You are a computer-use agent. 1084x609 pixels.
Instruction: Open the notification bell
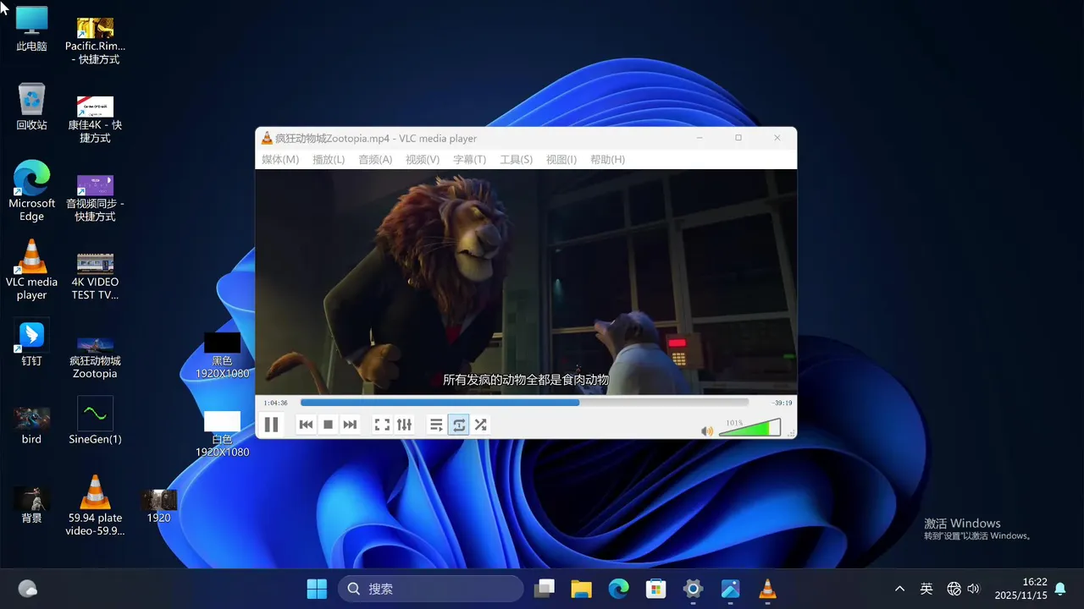1060,589
